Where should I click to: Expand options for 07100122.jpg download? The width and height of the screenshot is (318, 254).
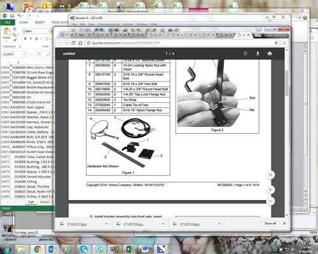click(106, 224)
